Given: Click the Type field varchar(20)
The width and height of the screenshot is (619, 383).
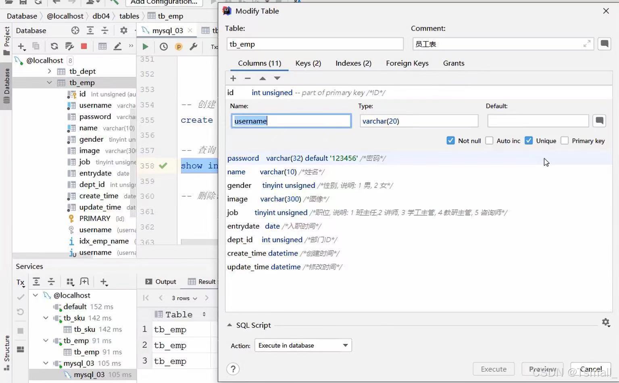Looking at the screenshot, I should 419,121.
